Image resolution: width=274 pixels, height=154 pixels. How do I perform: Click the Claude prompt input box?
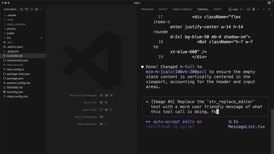pos(205,106)
